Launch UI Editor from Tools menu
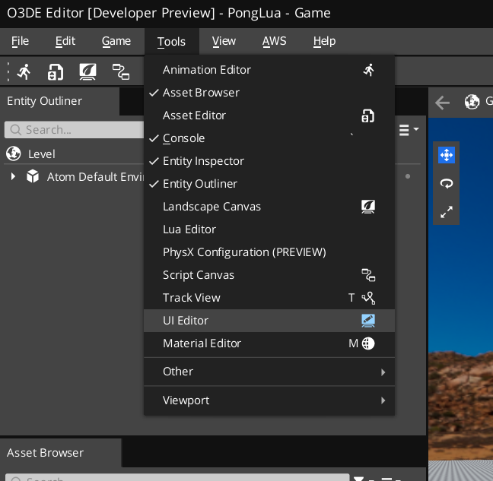This screenshot has height=481, width=493. [x=269, y=321]
